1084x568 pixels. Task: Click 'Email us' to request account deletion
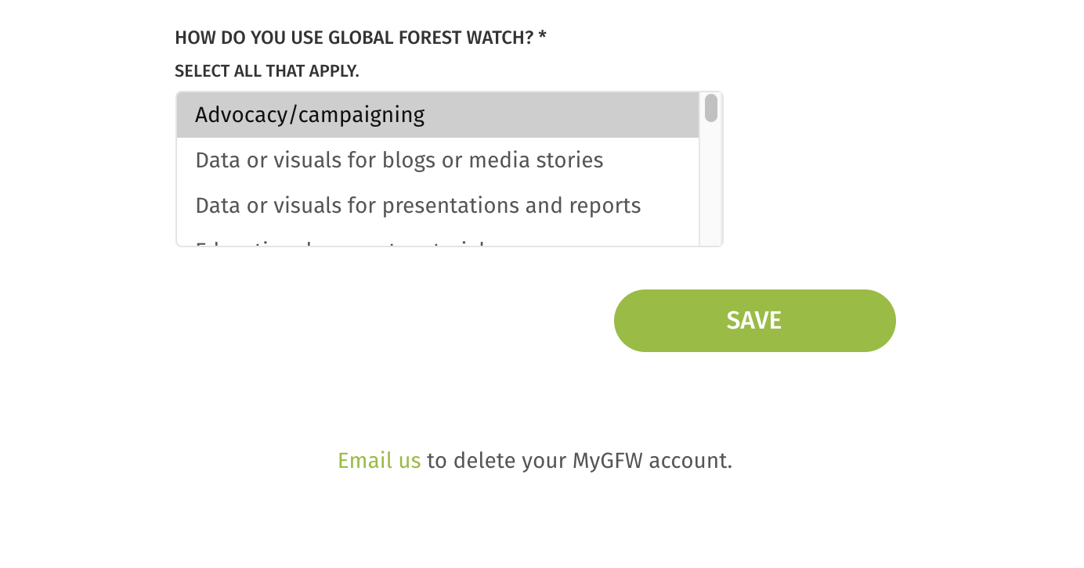379,461
